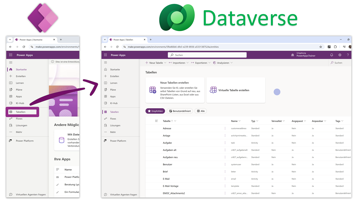Click the Suchen field in the purple header
The height and width of the screenshot is (202, 359).
click(207, 55)
